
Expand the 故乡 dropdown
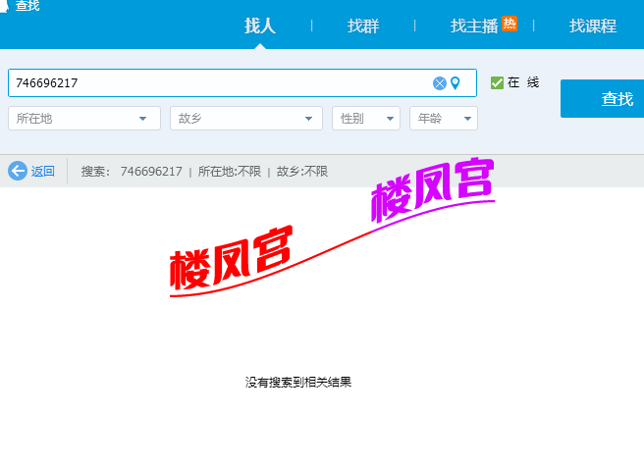(245, 119)
